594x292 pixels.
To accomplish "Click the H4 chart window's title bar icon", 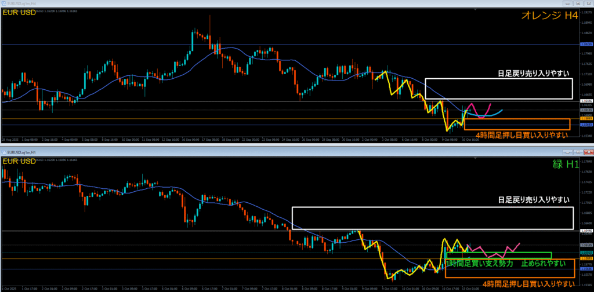I will pos(3,3).
